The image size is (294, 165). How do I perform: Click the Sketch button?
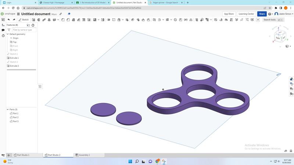(x=24, y=20)
